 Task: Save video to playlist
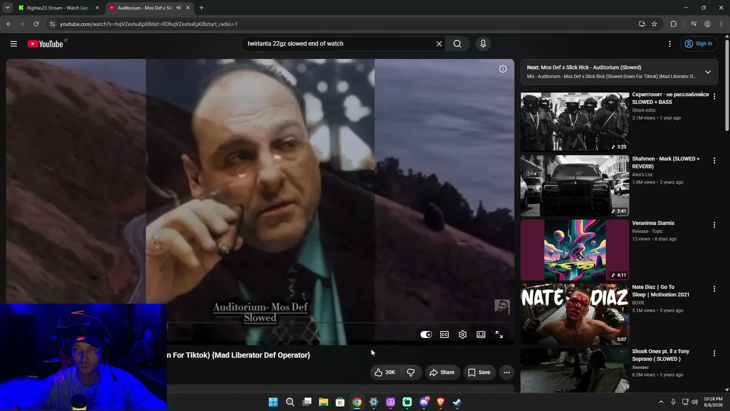point(479,372)
